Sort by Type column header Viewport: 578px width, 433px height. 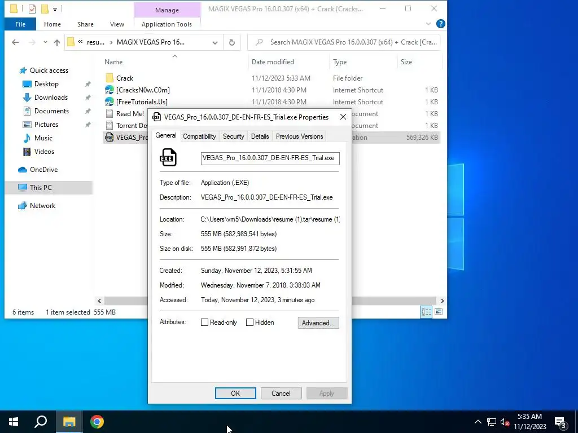(x=339, y=62)
